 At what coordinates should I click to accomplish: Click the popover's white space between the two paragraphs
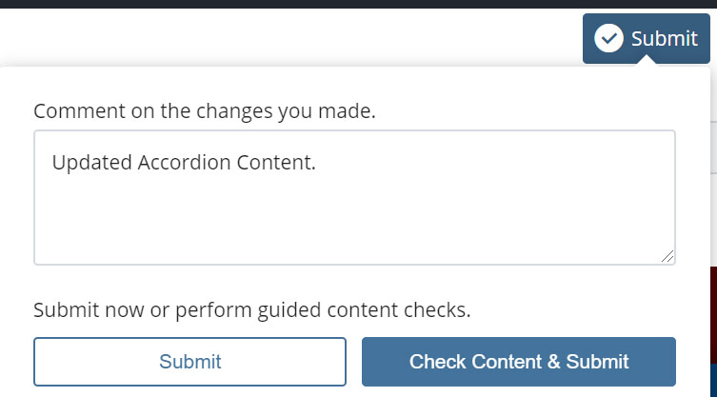point(354,282)
